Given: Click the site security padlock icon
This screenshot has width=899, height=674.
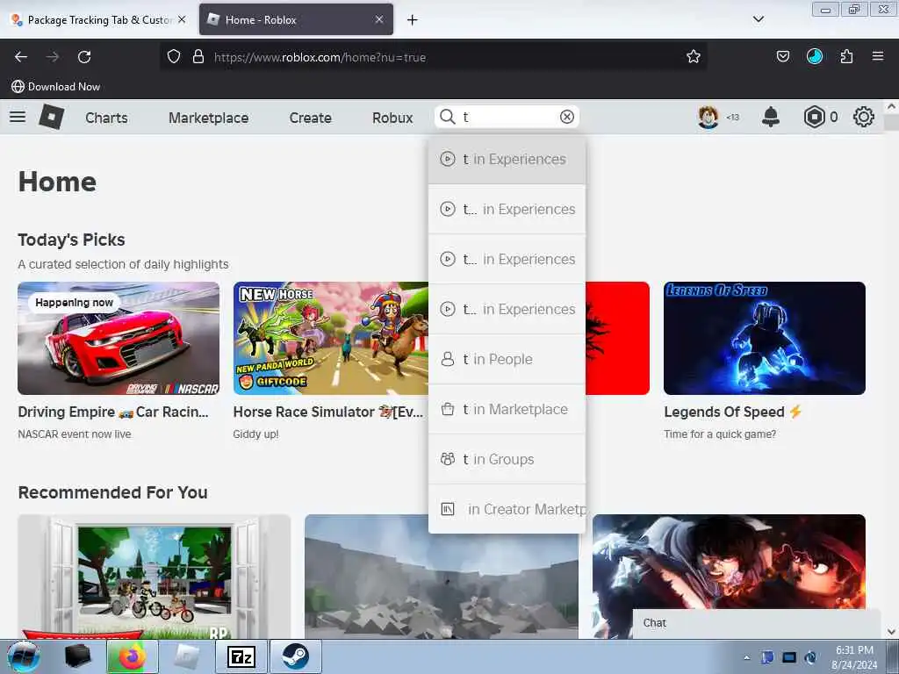Looking at the screenshot, I should pos(198,57).
